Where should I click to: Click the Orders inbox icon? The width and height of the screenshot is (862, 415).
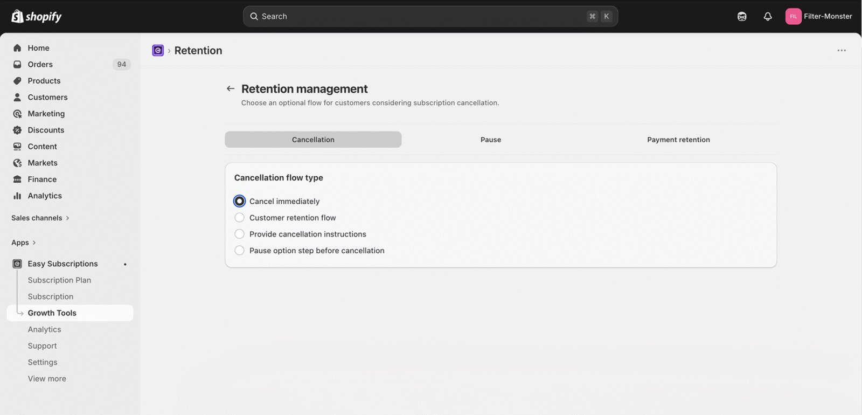point(17,64)
